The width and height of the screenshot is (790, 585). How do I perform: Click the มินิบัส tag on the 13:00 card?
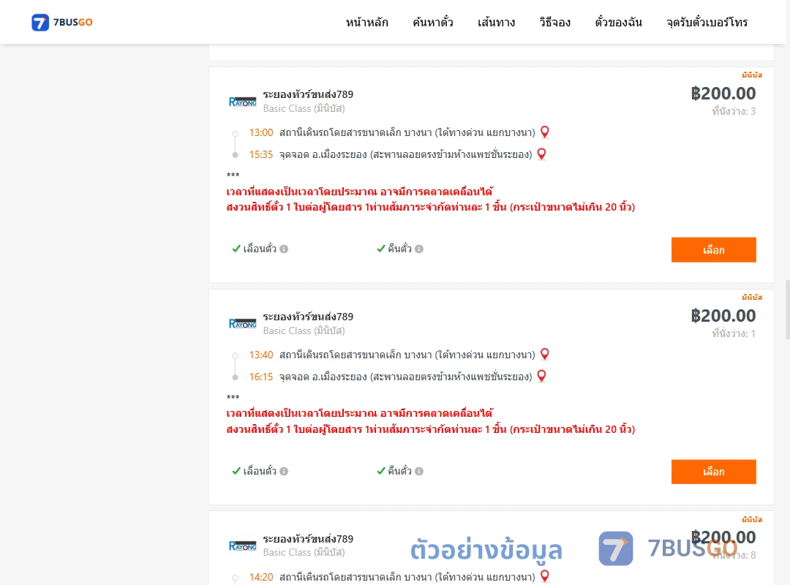pos(752,75)
